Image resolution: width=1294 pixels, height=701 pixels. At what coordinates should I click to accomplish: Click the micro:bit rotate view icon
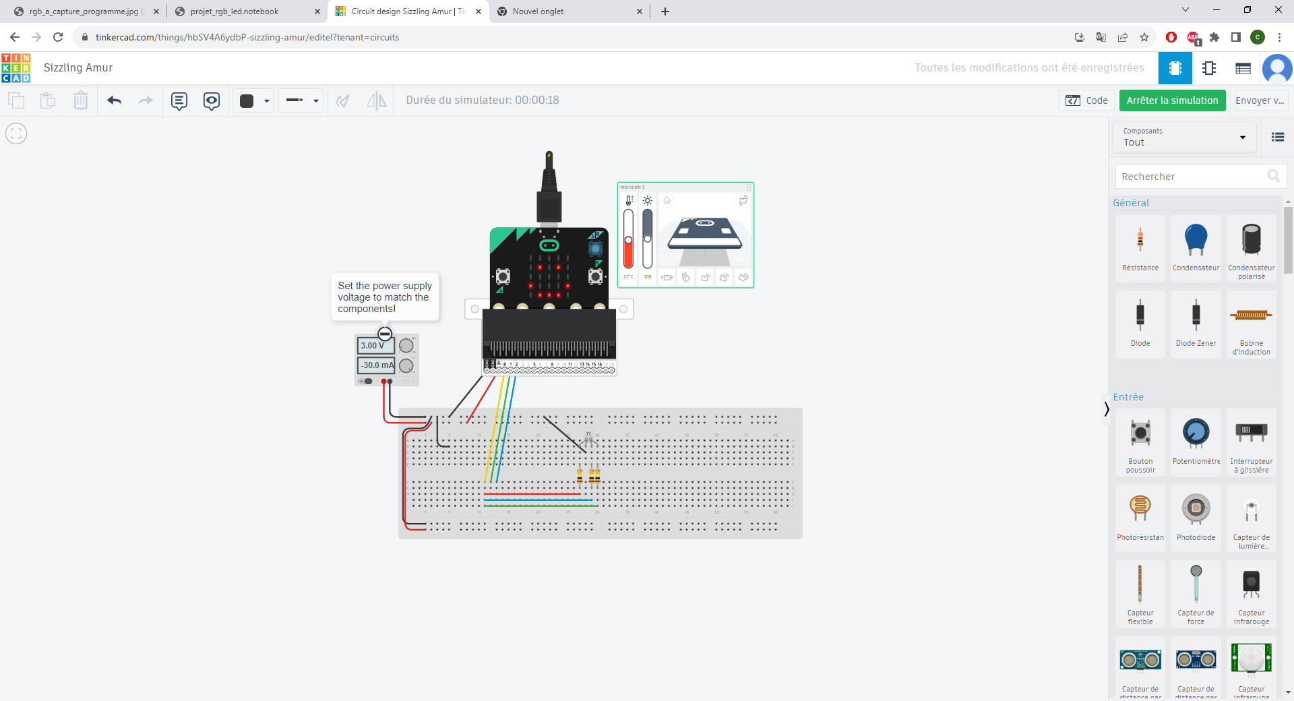coord(743,200)
